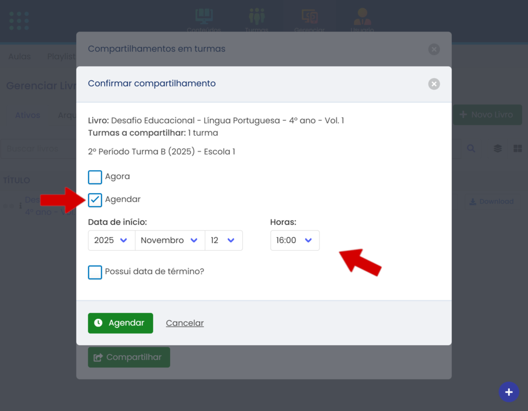Open the year dropdown showing 2025

tap(111, 241)
